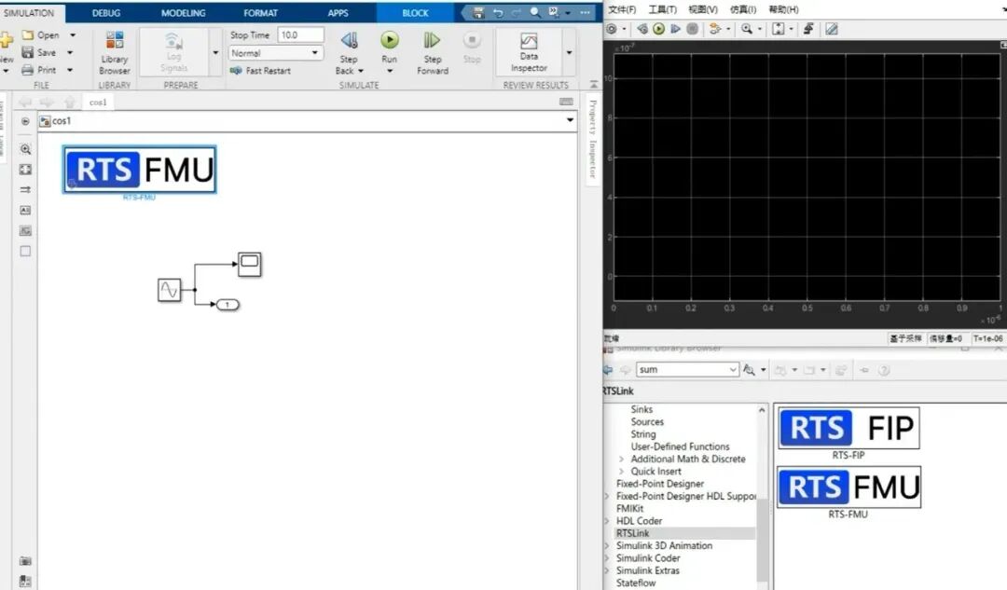Select the Scope block on canvas
This screenshot has height=590, width=1007.
click(250, 264)
